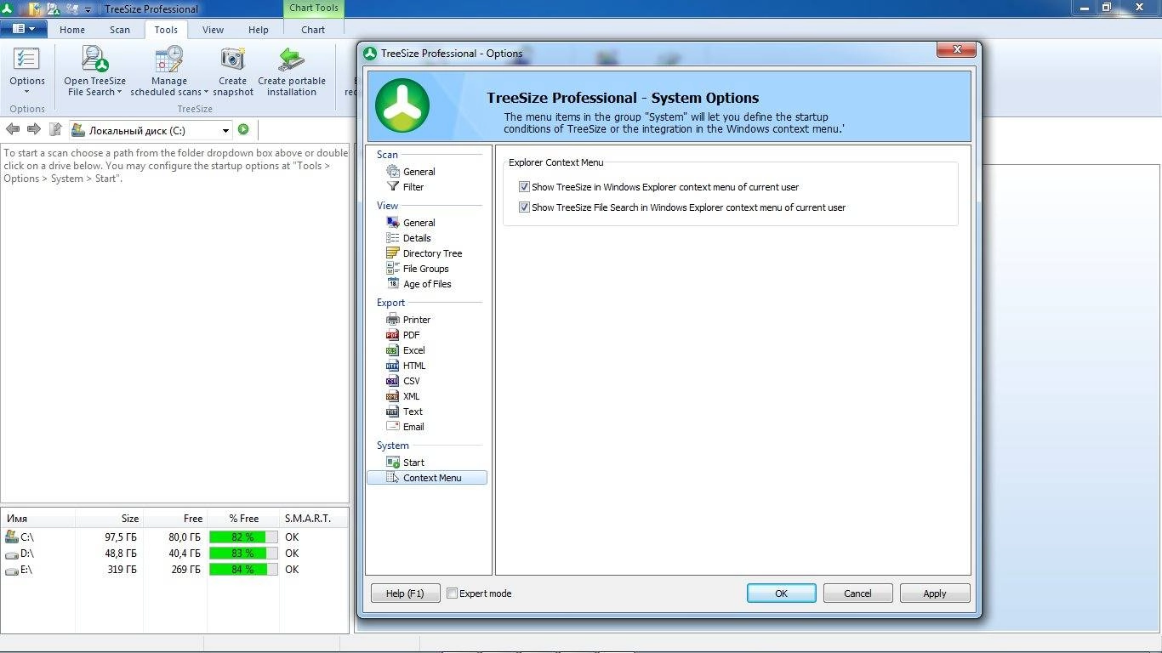Sort drives by the Имя column header
The image size is (1162, 653).
[x=37, y=519]
